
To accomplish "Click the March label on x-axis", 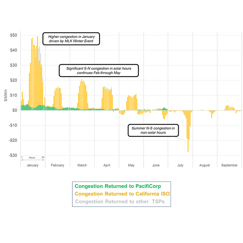I will (82, 165).
